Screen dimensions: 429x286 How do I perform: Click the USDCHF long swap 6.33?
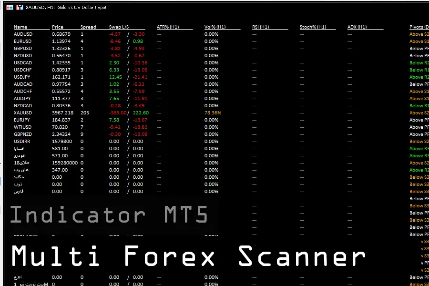pos(114,70)
